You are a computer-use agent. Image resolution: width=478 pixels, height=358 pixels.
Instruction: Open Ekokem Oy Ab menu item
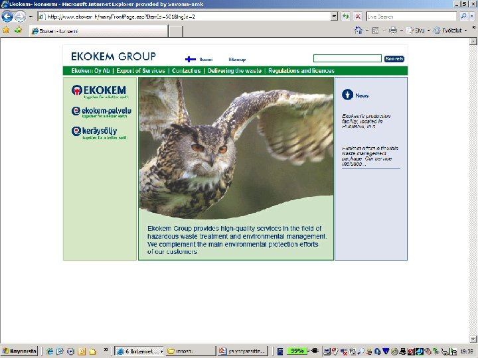[x=90, y=71]
